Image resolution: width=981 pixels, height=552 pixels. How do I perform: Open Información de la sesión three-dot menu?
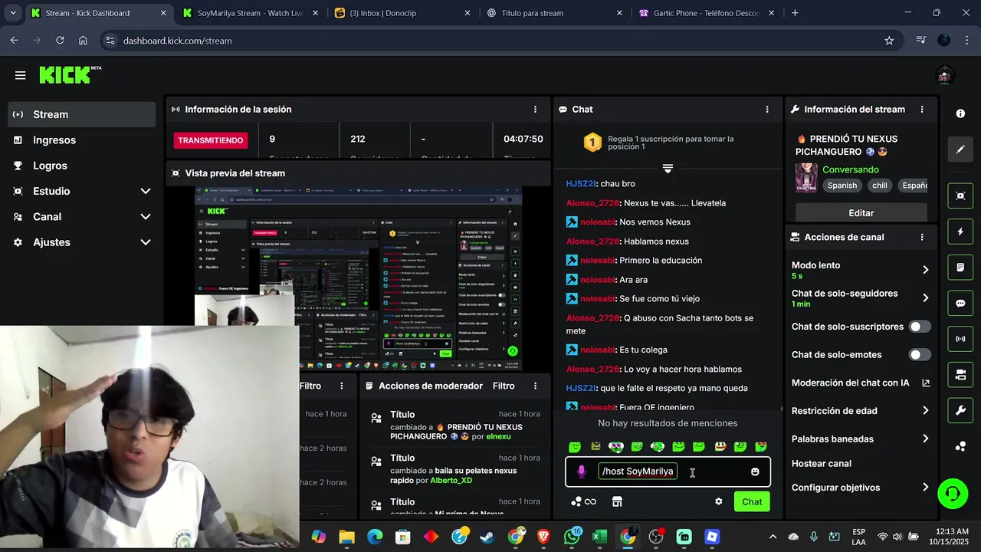[x=535, y=110]
